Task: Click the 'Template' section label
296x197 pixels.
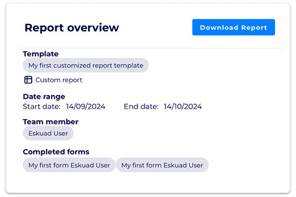Action: (x=41, y=54)
